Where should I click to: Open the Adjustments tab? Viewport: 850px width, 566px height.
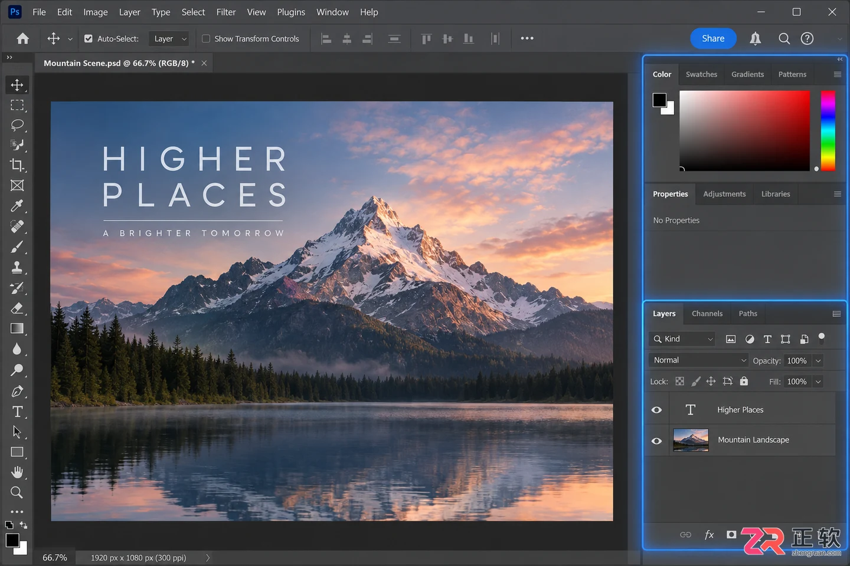tap(724, 194)
